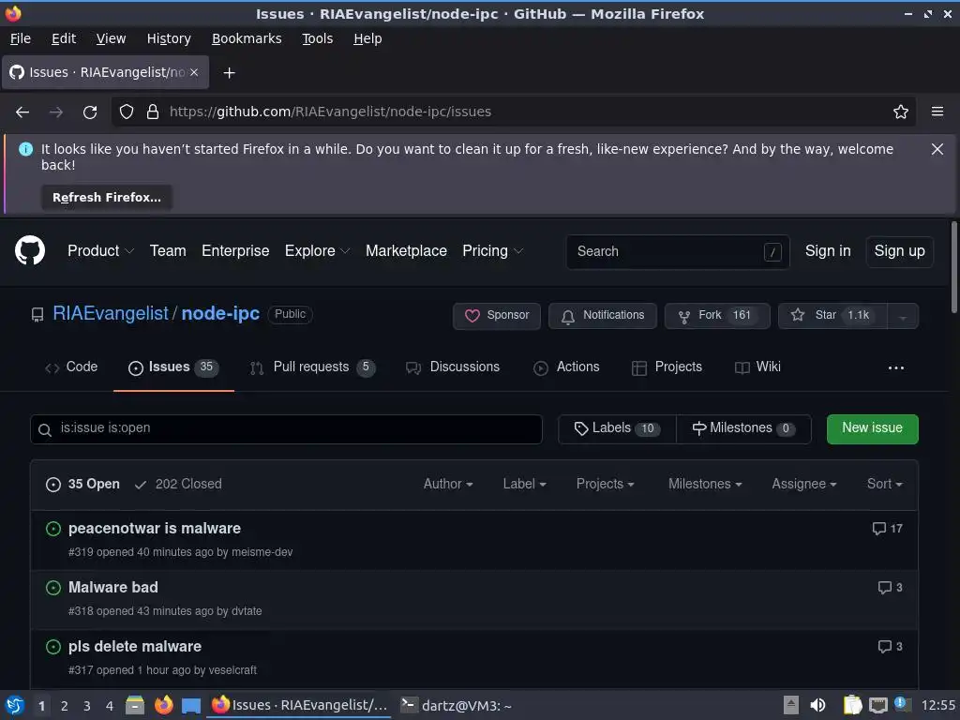The height and width of the screenshot is (720, 960).
Task: Click the Sign in link
Action: [828, 251]
